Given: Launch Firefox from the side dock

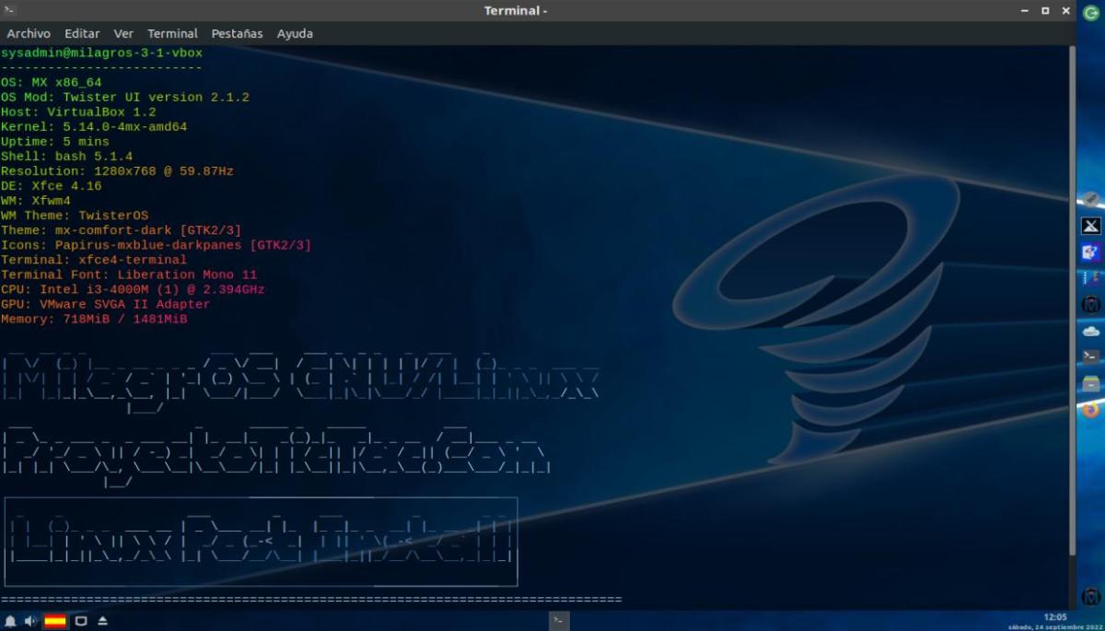Looking at the screenshot, I should [x=1090, y=410].
